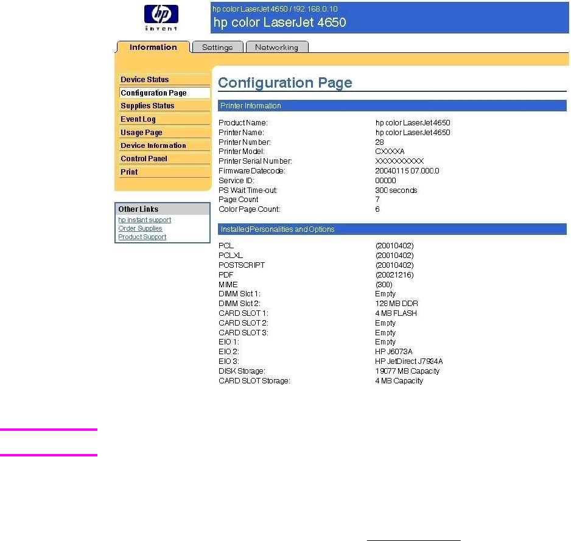The image size is (571, 541).
Task: Open the Usage Page
Action: pyautogui.click(x=164, y=133)
